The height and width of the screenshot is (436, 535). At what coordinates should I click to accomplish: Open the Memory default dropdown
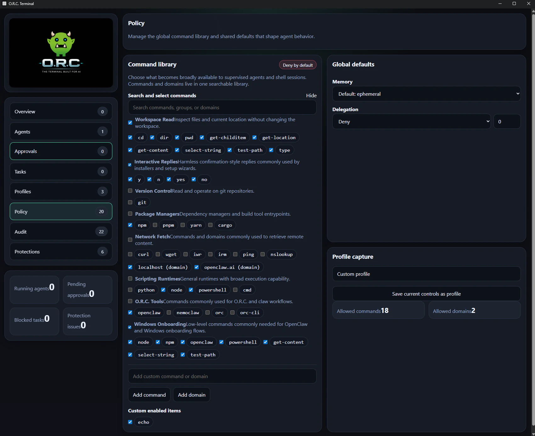click(426, 94)
